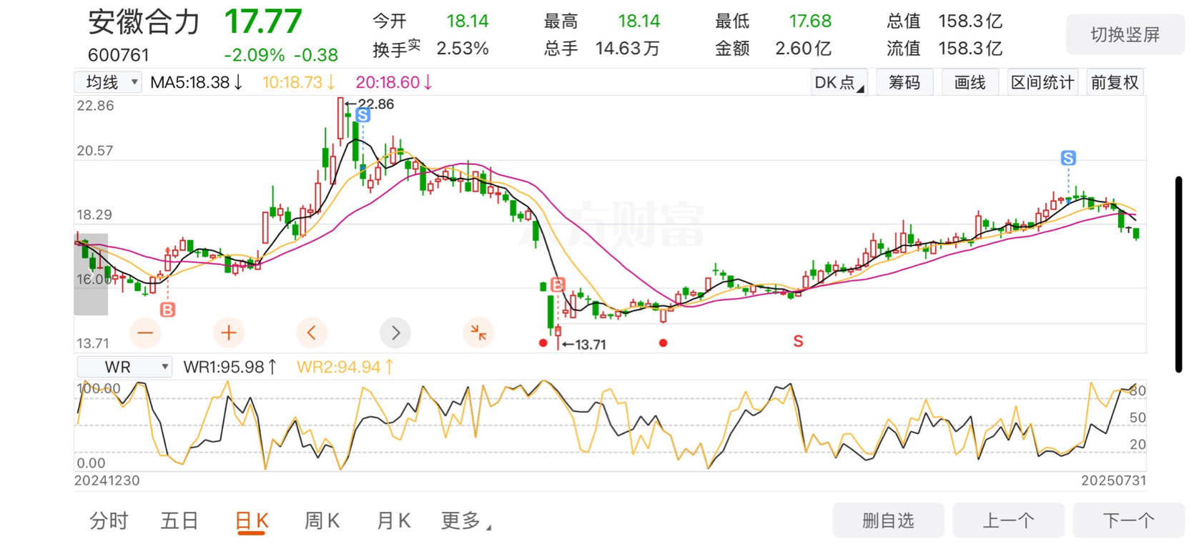Expand the 更多 period menu
Screen dimensions: 1194x549
pos(465,520)
